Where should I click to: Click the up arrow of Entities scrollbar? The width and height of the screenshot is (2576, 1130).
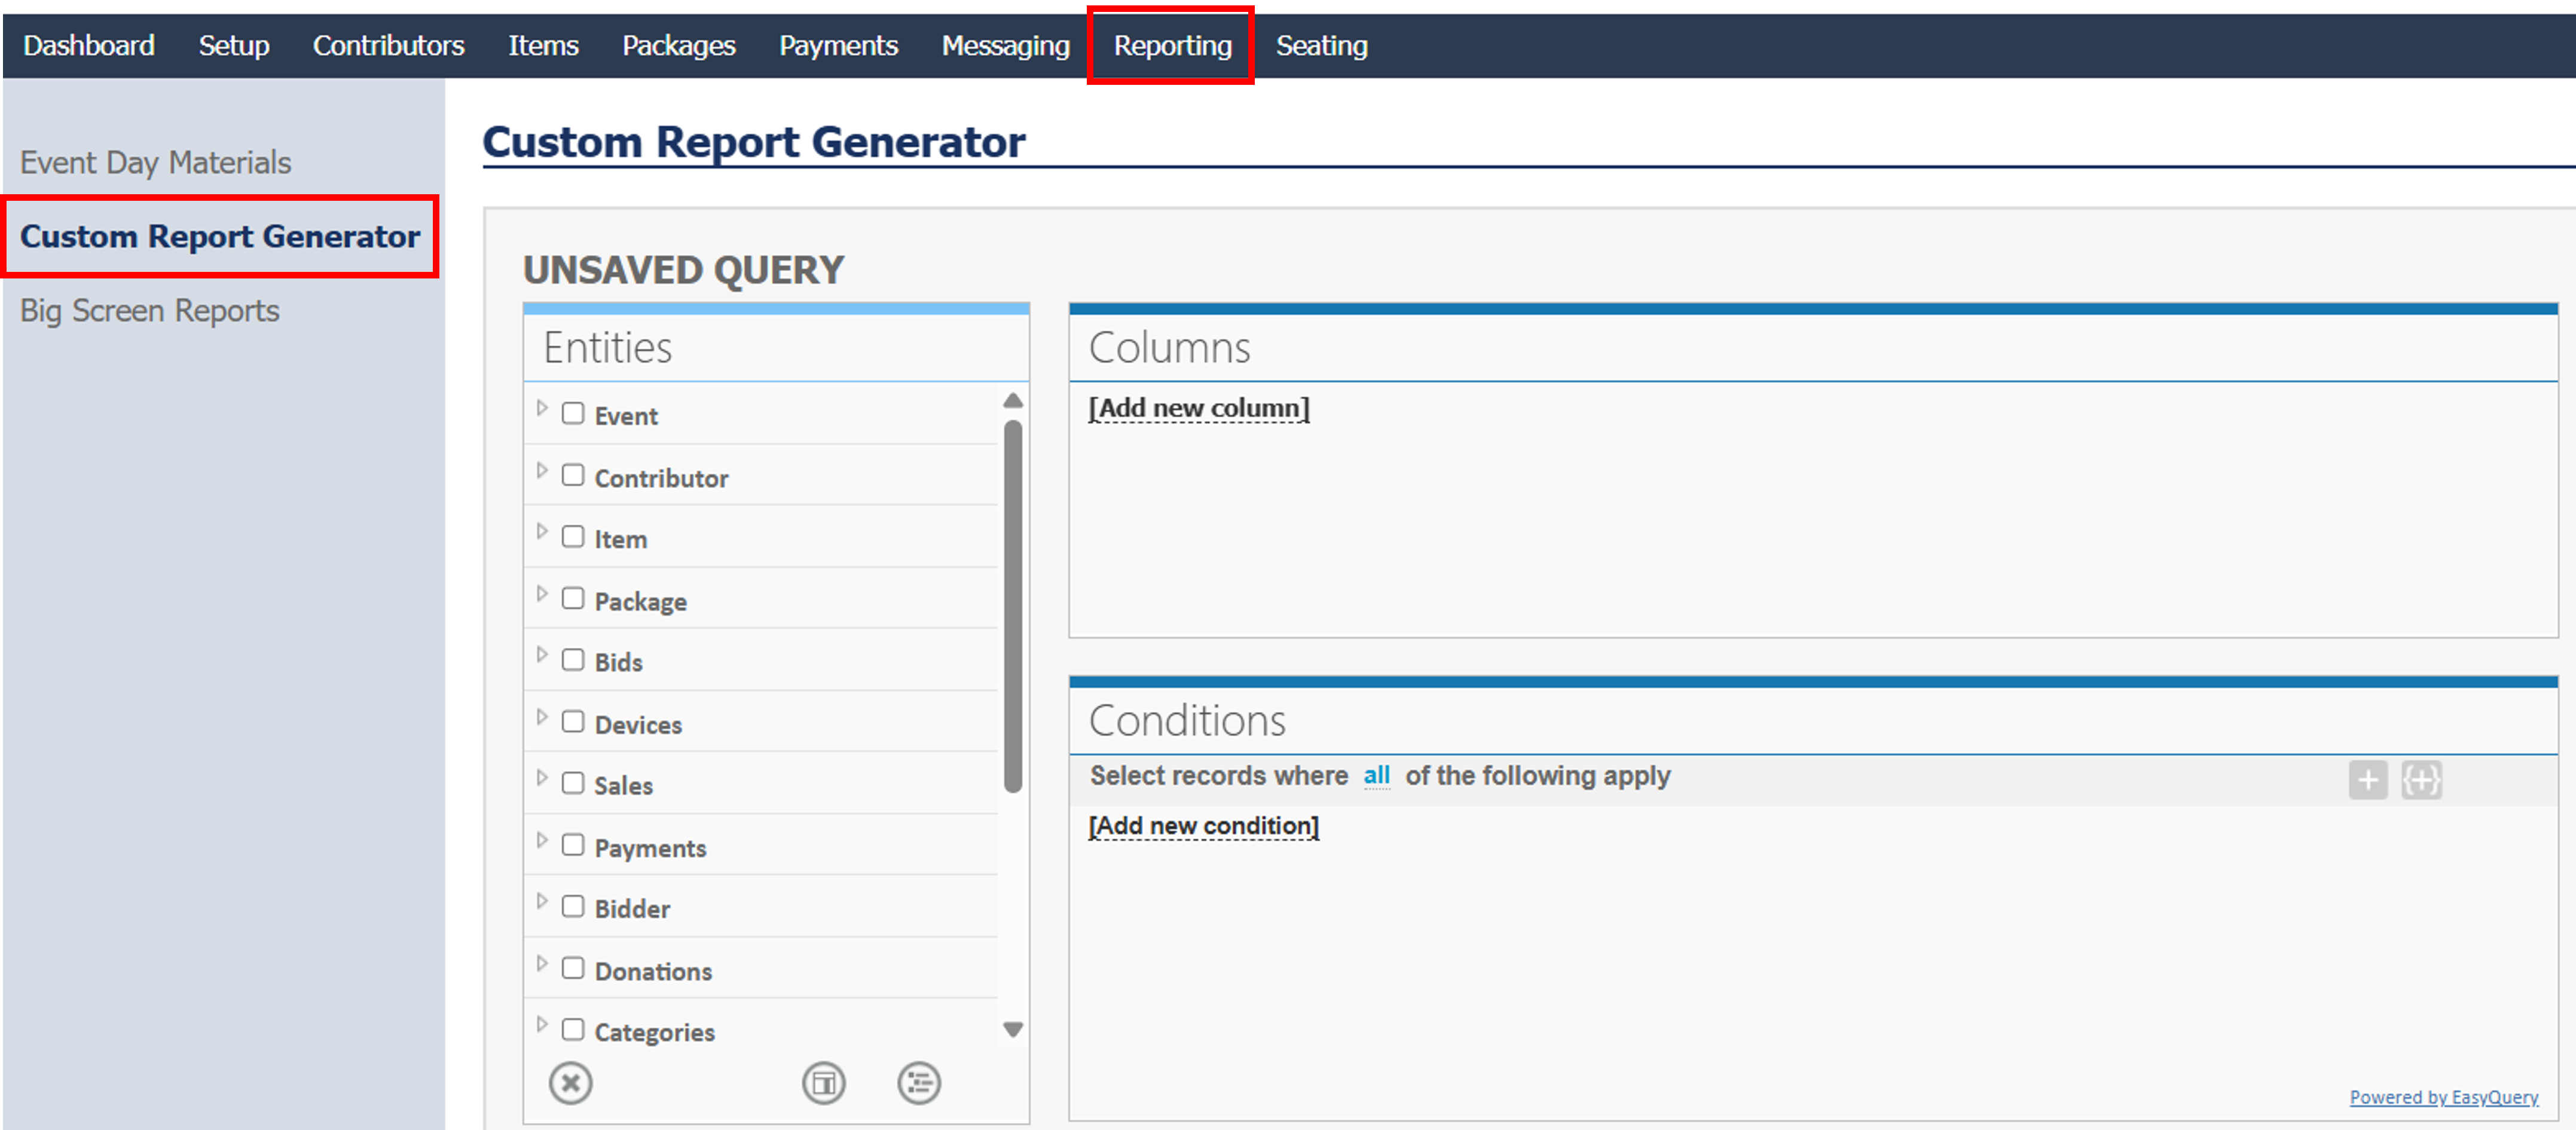[x=1012, y=400]
